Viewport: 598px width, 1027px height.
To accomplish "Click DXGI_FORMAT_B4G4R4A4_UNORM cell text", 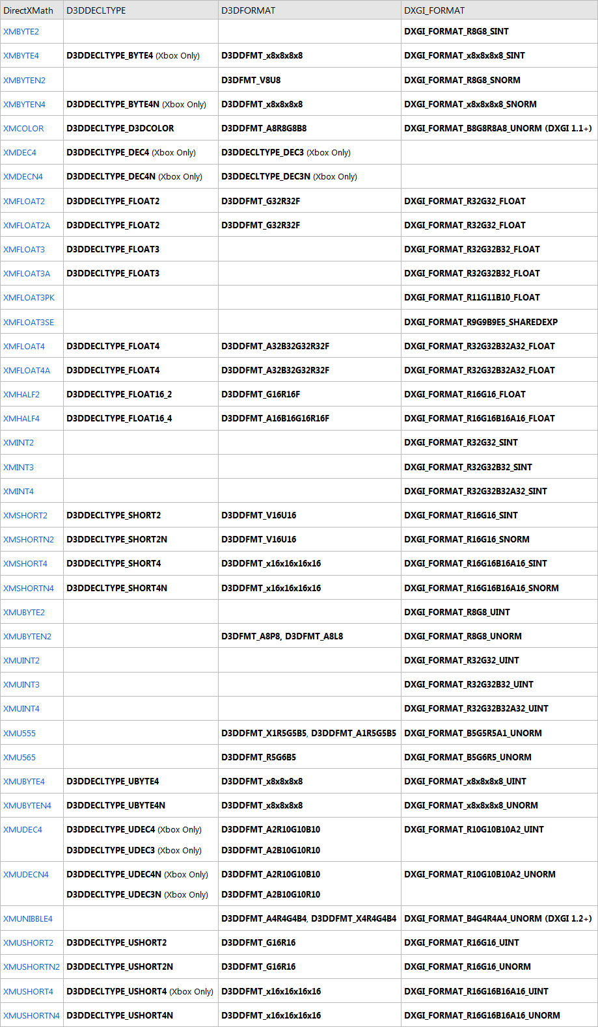I will pos(498,918).
